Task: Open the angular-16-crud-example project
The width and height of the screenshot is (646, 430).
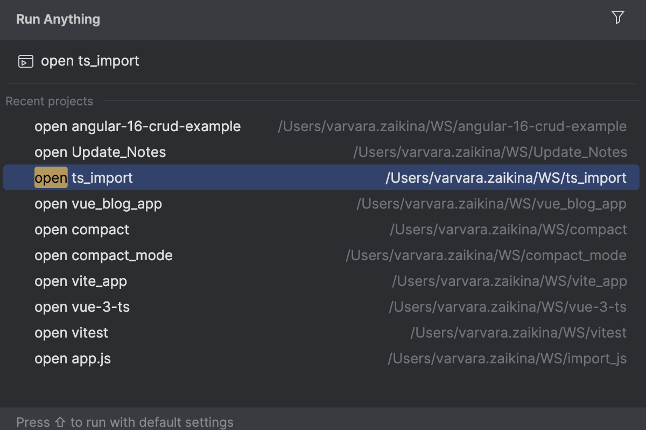Action: pyautogui.click(x=137, y=126)
